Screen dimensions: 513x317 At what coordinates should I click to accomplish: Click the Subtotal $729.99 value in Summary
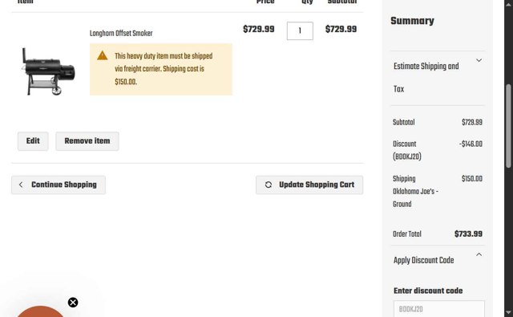coord(472,123)
